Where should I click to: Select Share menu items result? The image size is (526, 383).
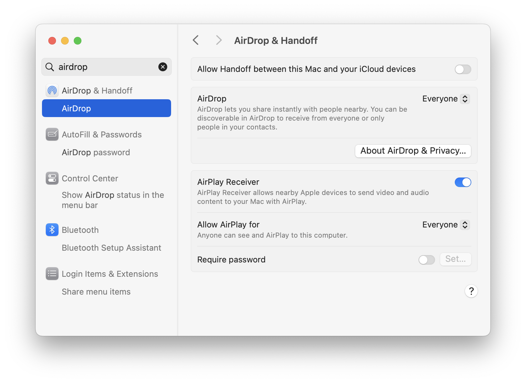(107, 292)
